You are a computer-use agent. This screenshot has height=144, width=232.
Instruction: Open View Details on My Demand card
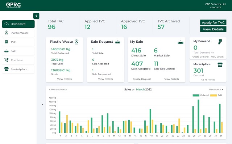(x=217, y=57)
